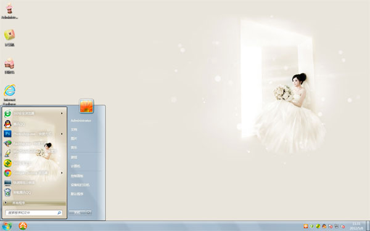Open 游戏 in the Start menu

pos(74,157)
